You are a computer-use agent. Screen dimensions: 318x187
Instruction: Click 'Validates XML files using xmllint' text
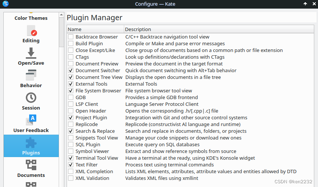pyautogui.click(x=162, y=178)
